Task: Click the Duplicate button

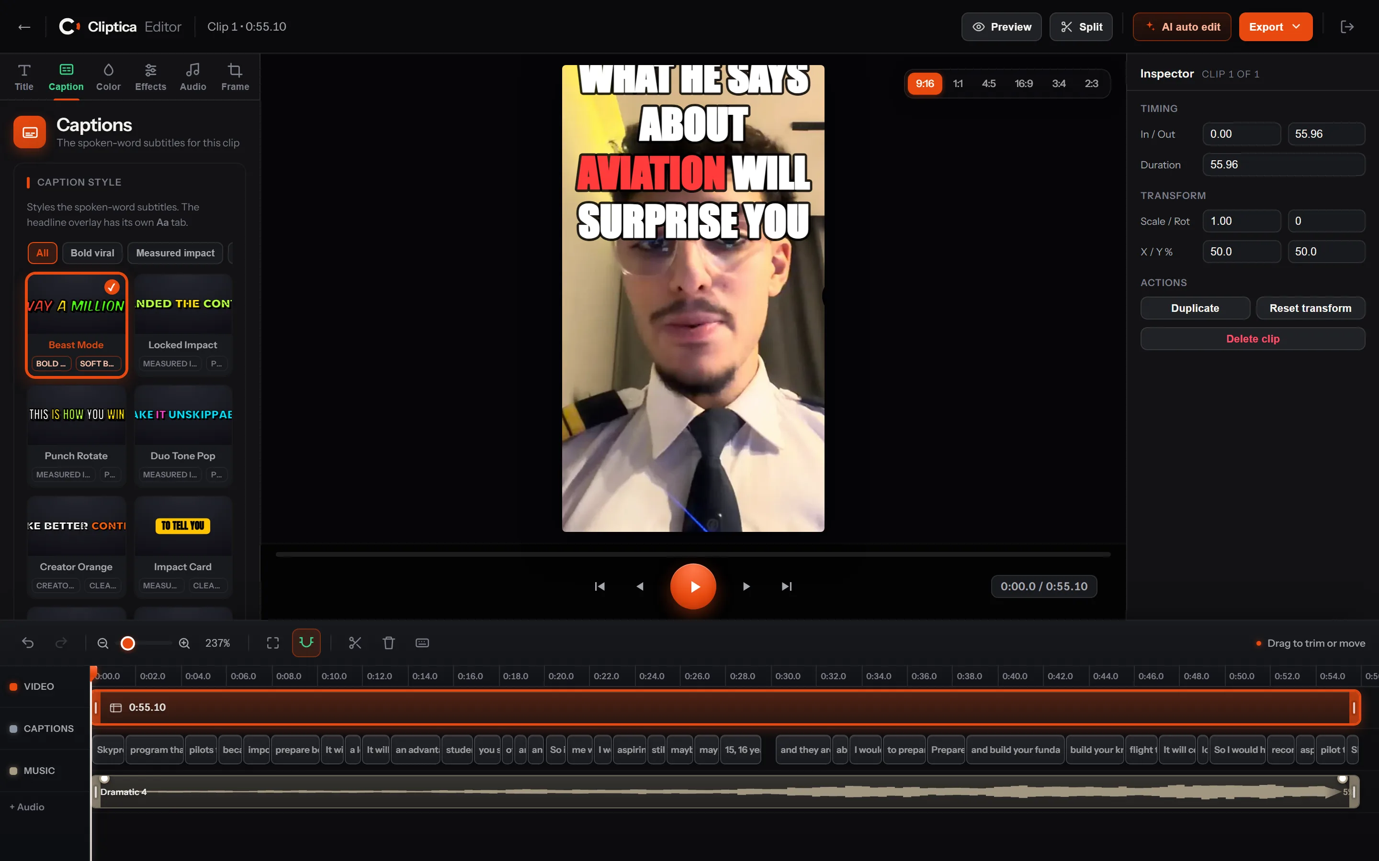Action: click(1195, 308)
